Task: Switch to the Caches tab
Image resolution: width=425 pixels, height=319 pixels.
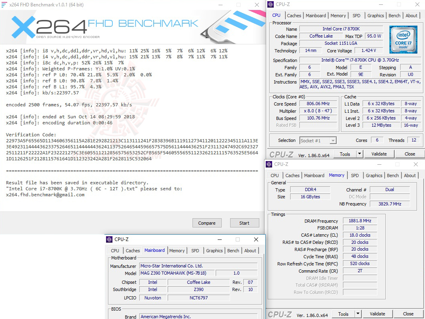Action: (x=294, y=15)
